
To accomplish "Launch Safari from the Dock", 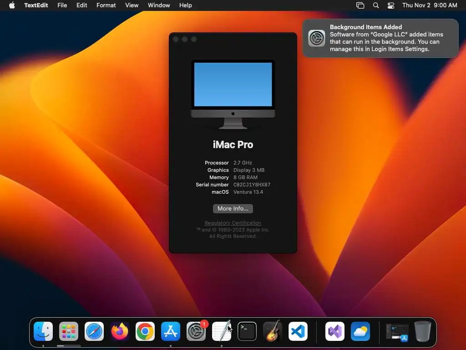I will (x=94, y=331).
